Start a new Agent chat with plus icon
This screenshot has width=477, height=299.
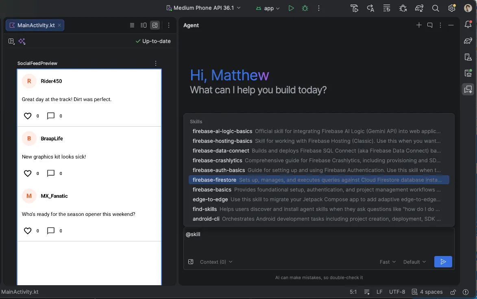tap(419, 25)
